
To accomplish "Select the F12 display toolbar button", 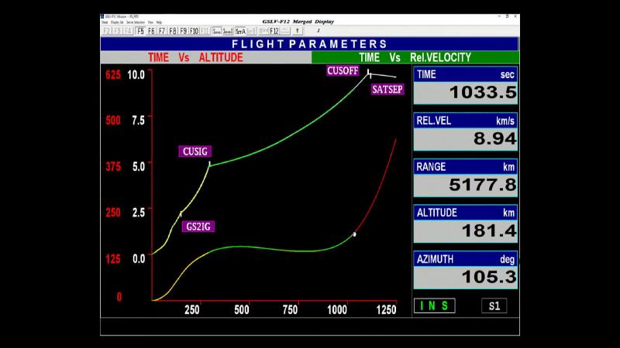I will [274, 31].
